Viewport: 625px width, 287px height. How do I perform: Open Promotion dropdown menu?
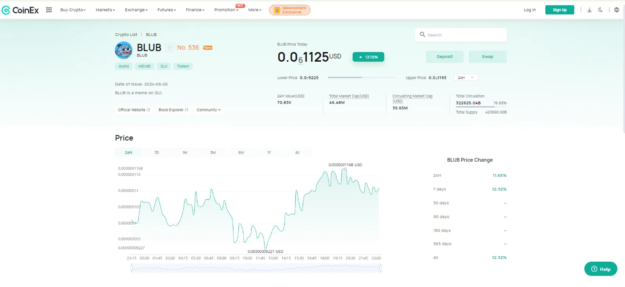point(226,10)
